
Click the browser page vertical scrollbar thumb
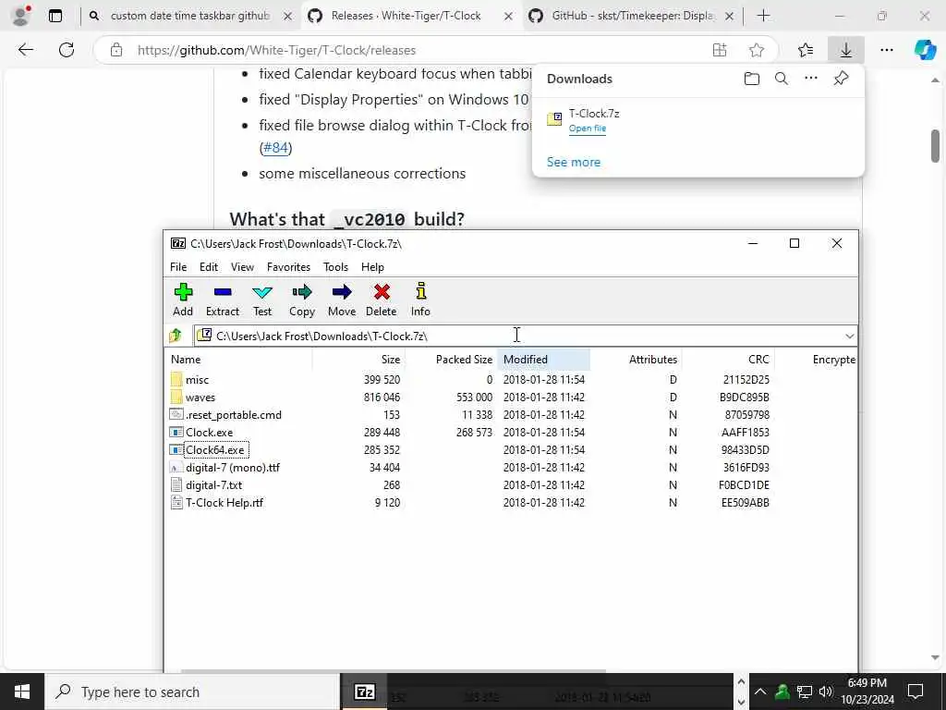click(x=935, y=146)
